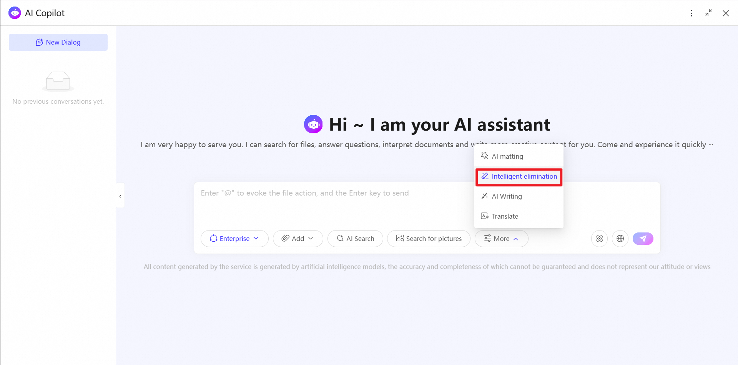
Task: Start a New Dialog
Action: 58,42
